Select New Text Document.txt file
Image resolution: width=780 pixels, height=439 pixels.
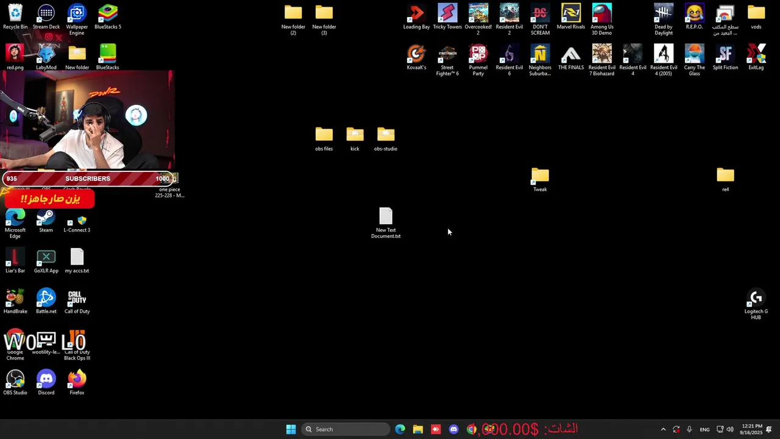pyautogui.click(x=386, y=223)
